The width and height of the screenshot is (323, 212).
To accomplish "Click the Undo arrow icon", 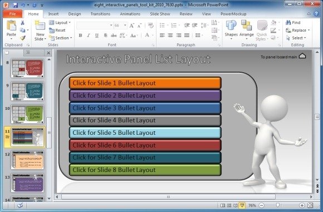I will click(x=22, y=5).
